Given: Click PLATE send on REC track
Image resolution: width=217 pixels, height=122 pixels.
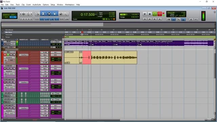Looking at the screenshot, I should (x=45, y=53).
